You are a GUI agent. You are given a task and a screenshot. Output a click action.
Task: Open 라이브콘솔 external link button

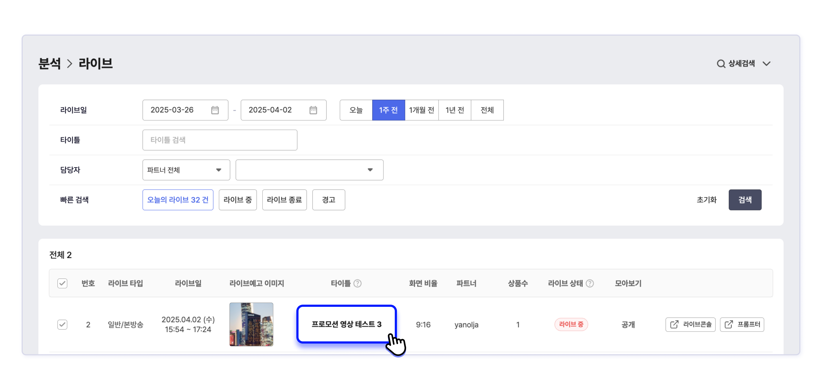pos(690,324)
